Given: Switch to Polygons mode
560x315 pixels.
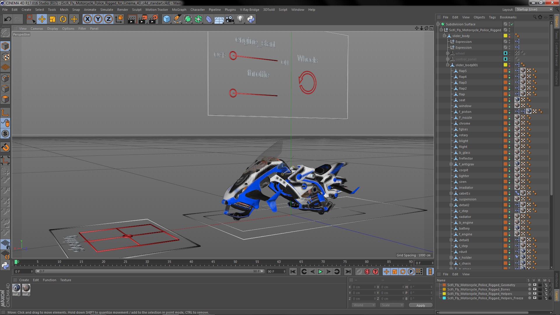Looking at the screenshot, I should tap(5, 99).
